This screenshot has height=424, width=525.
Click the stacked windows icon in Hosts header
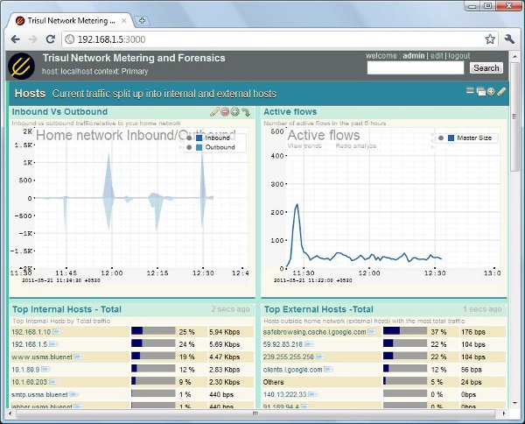click(x=480, y=91)
